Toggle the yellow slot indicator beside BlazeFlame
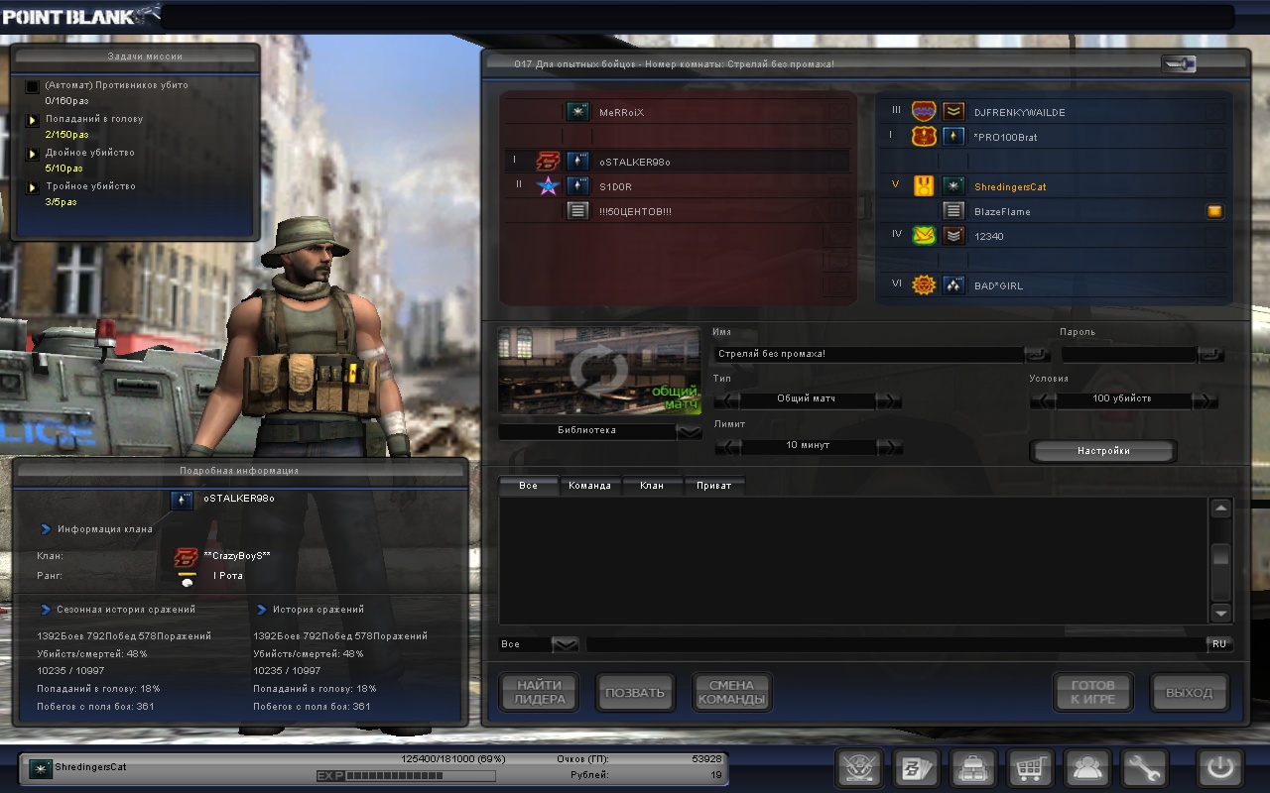1270x793 pixels. [1214, 211]
